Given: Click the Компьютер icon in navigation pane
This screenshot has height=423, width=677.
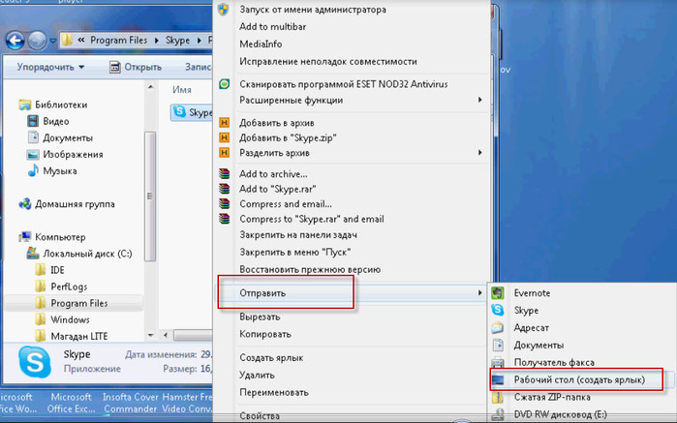Looking at the screenshot, I should [x=25, y=236].
